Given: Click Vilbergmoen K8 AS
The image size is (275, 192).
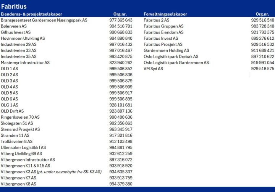Looking at the screenshot, I should pyautogui.click(x=18, y=184).
